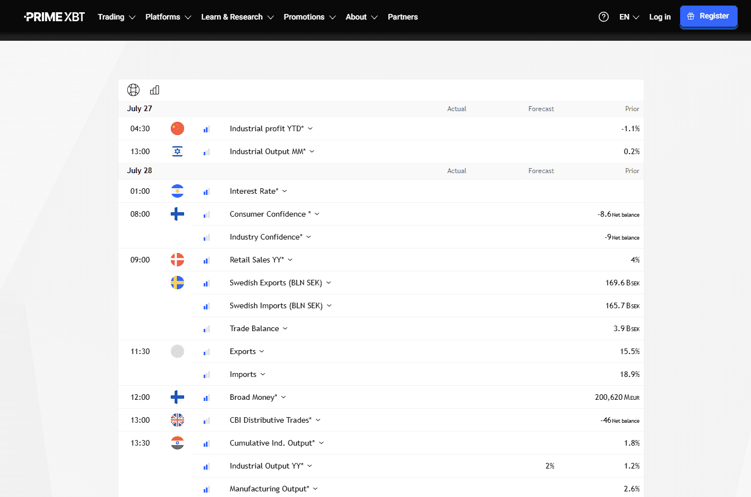Expand the Swedish Exports (BLN SEK) row

pyautogui.click(x=281, y=283)
